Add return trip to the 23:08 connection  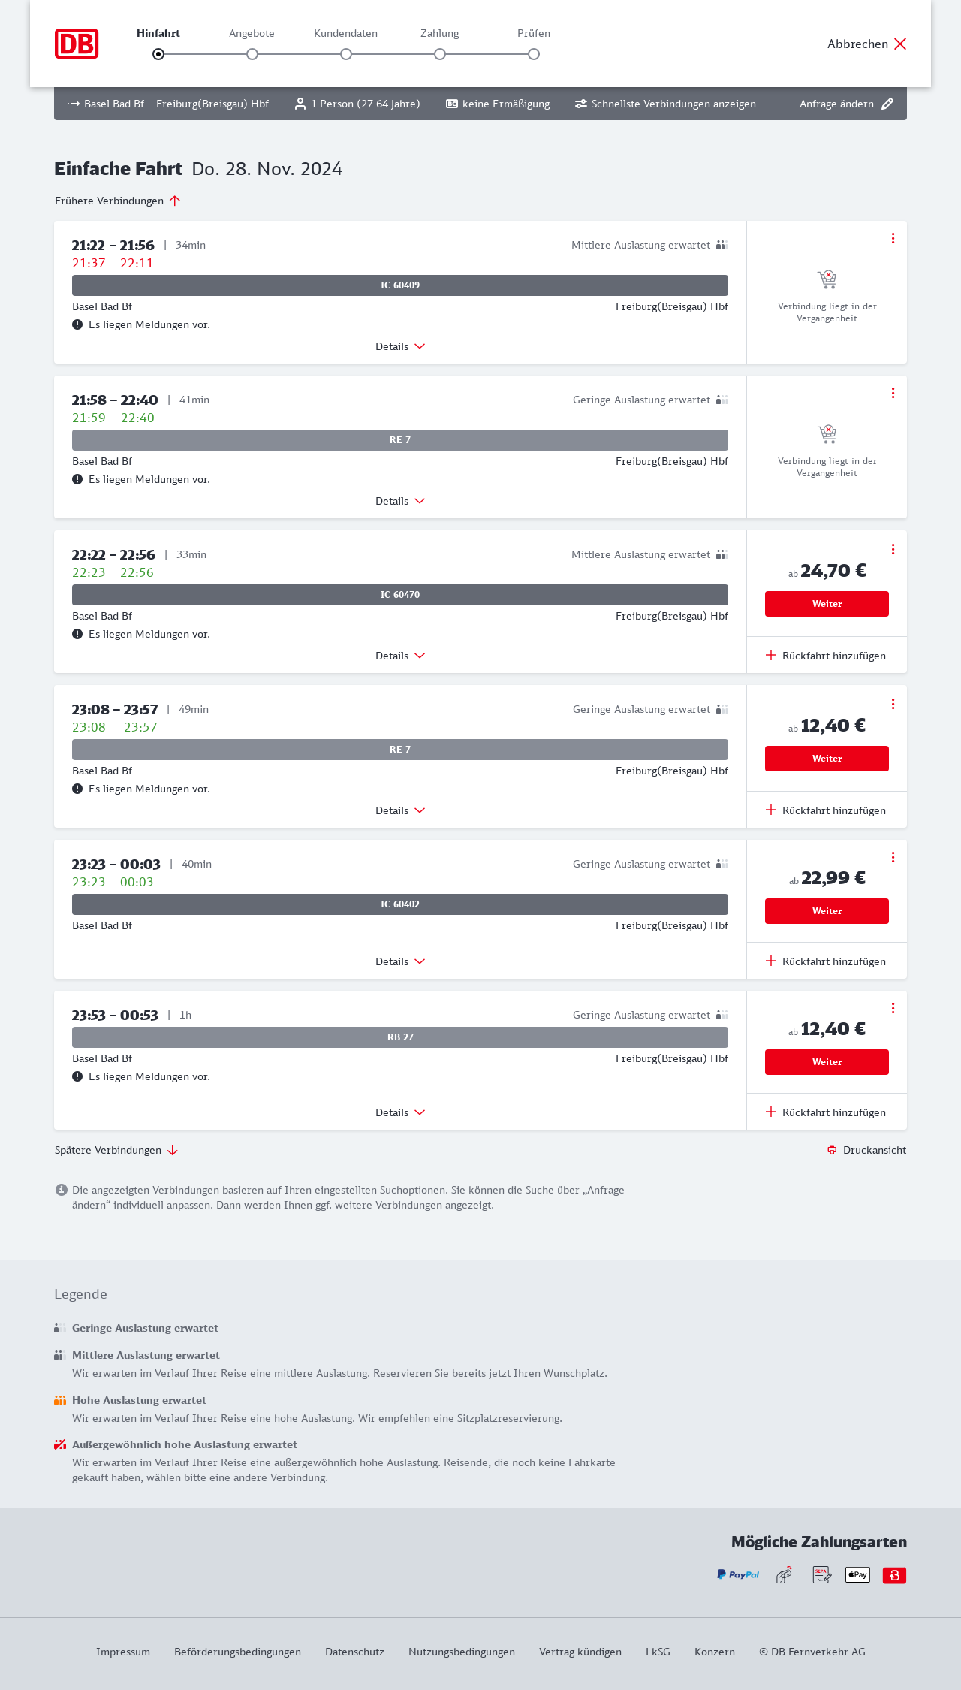pyautogui.click(x=826, y=810)
